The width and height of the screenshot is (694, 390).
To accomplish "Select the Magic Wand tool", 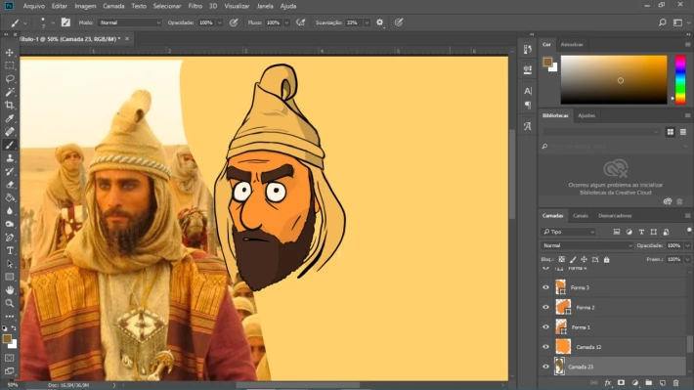I will [10, 92].
